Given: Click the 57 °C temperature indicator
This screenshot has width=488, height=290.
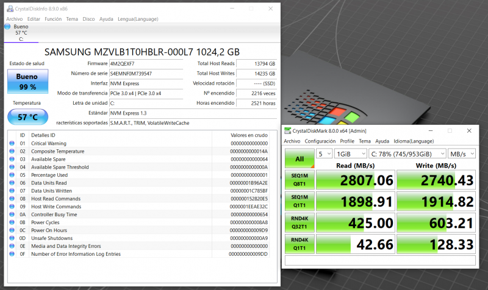Looking at the screenshot, I should pos(26,116).
